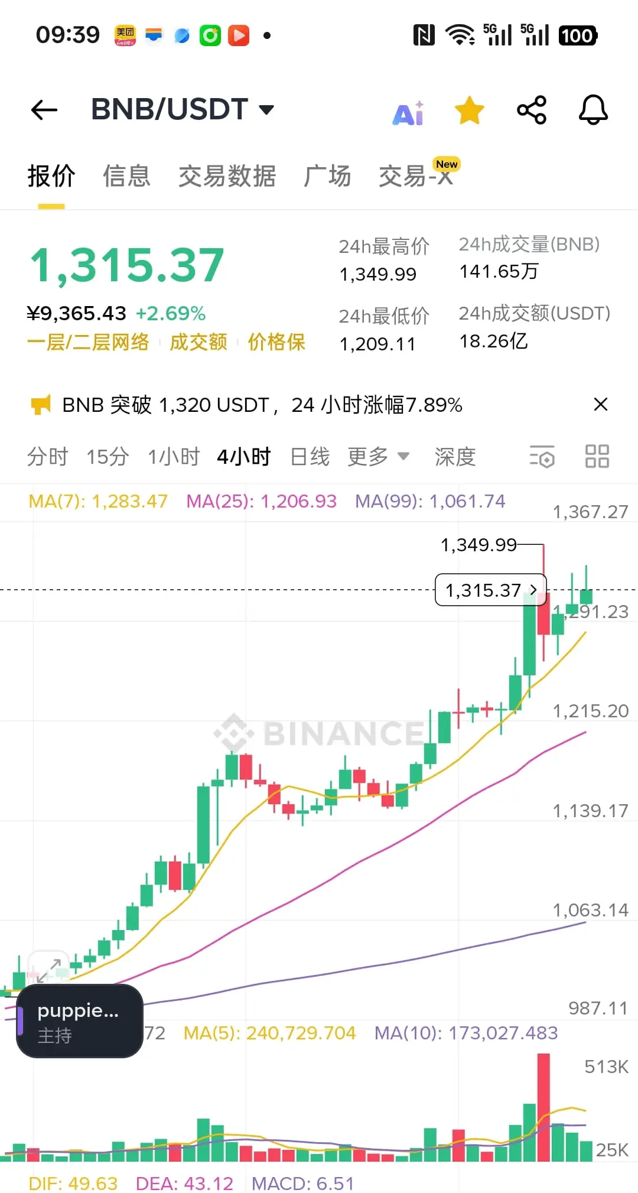Close the BNB breakout announcement banner
This screenshot has width=638, height=1193.
point(601,405)
